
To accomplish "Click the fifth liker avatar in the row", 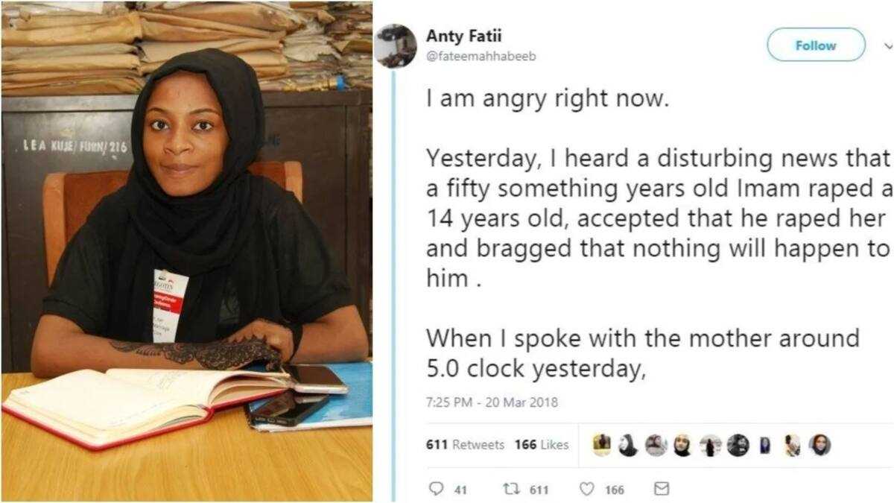I will point(711,445).
